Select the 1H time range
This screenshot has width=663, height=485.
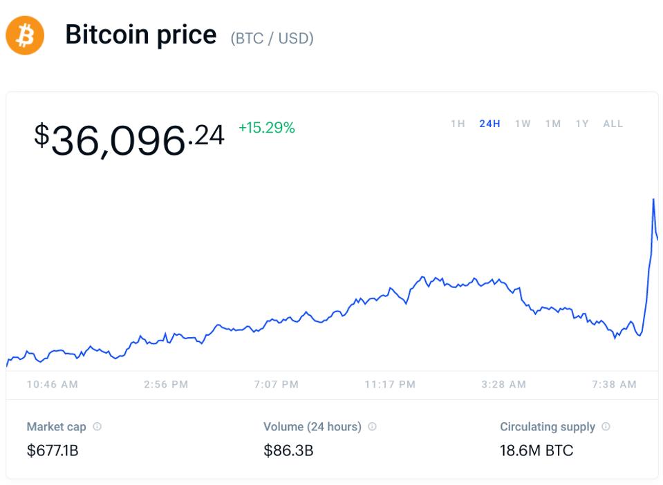click(x=458, y=124)
